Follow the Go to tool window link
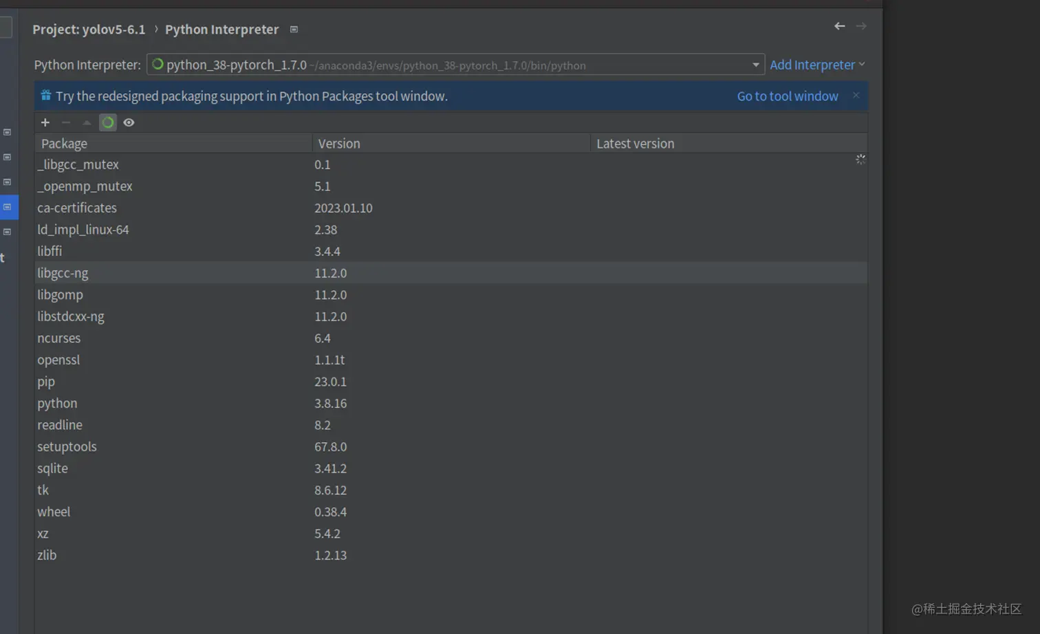The height and width of the screenshot is (634, 1040). pyautogui.click(x=788, y=96)
